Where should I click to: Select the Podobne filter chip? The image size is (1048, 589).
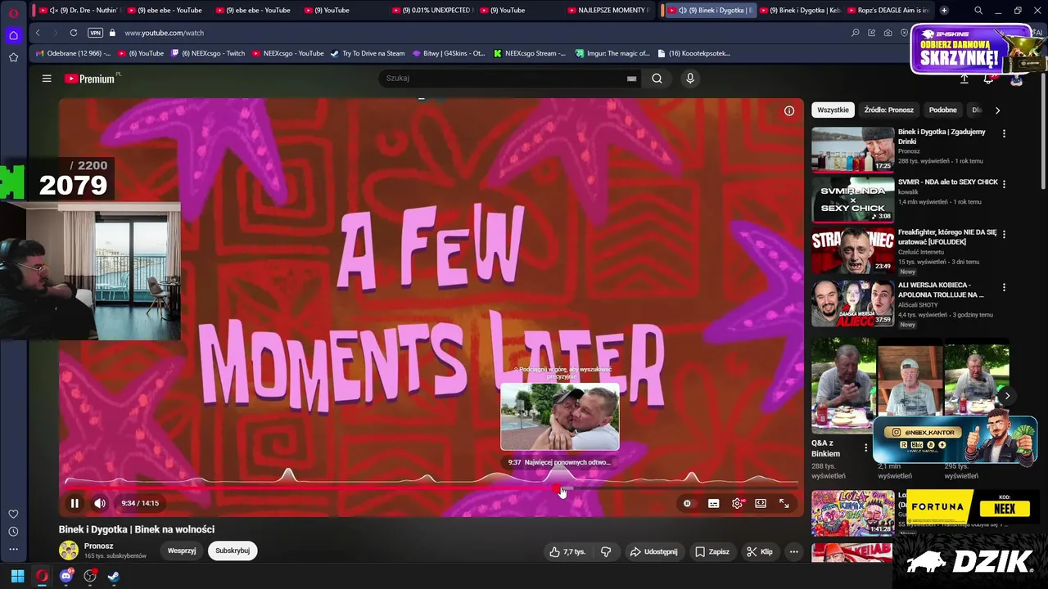point(942,110)
